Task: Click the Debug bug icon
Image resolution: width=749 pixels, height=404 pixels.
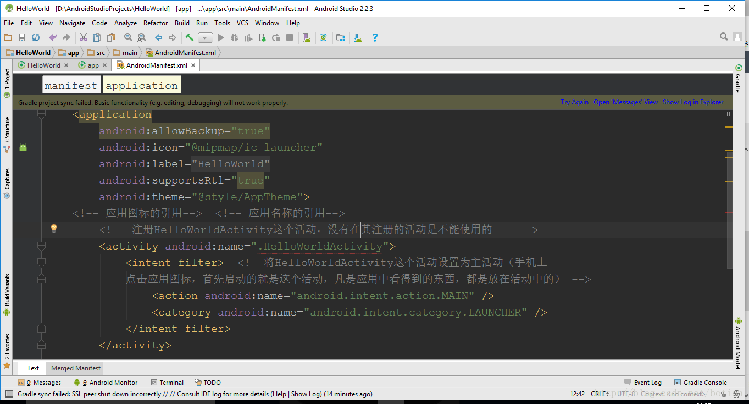Action: 235,37
